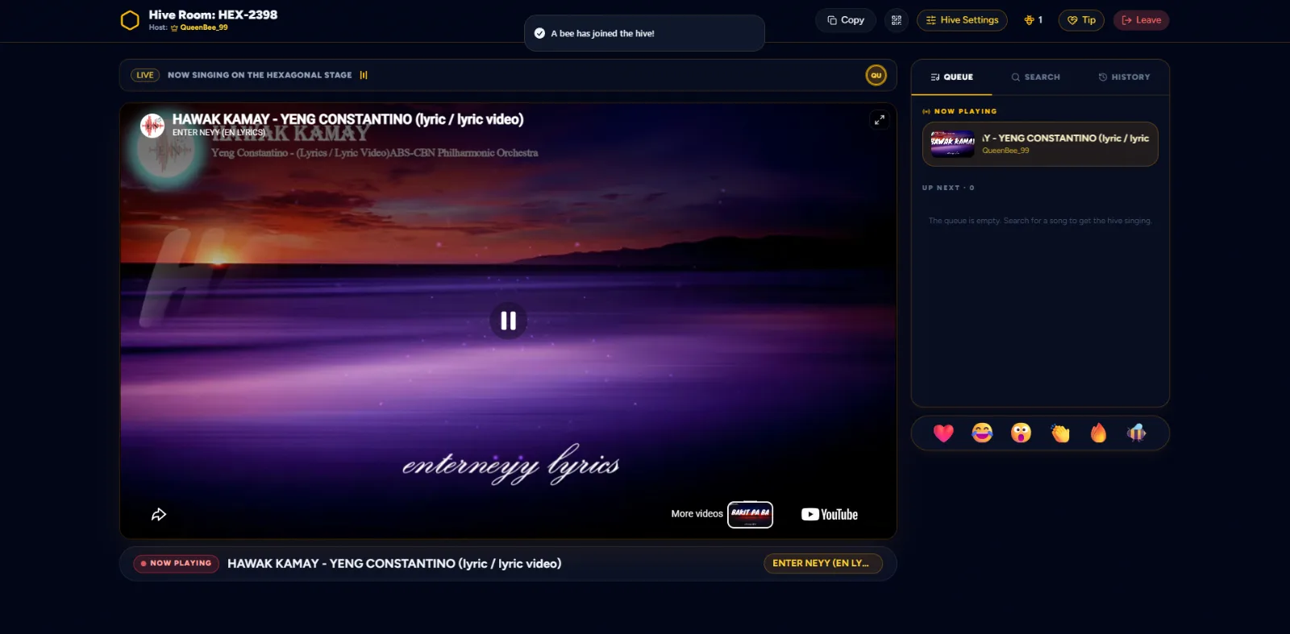This screenshot has height=634, width=1290.
Task: Click the equalizer bars icon on stage bar
Action: click(364, 75)
